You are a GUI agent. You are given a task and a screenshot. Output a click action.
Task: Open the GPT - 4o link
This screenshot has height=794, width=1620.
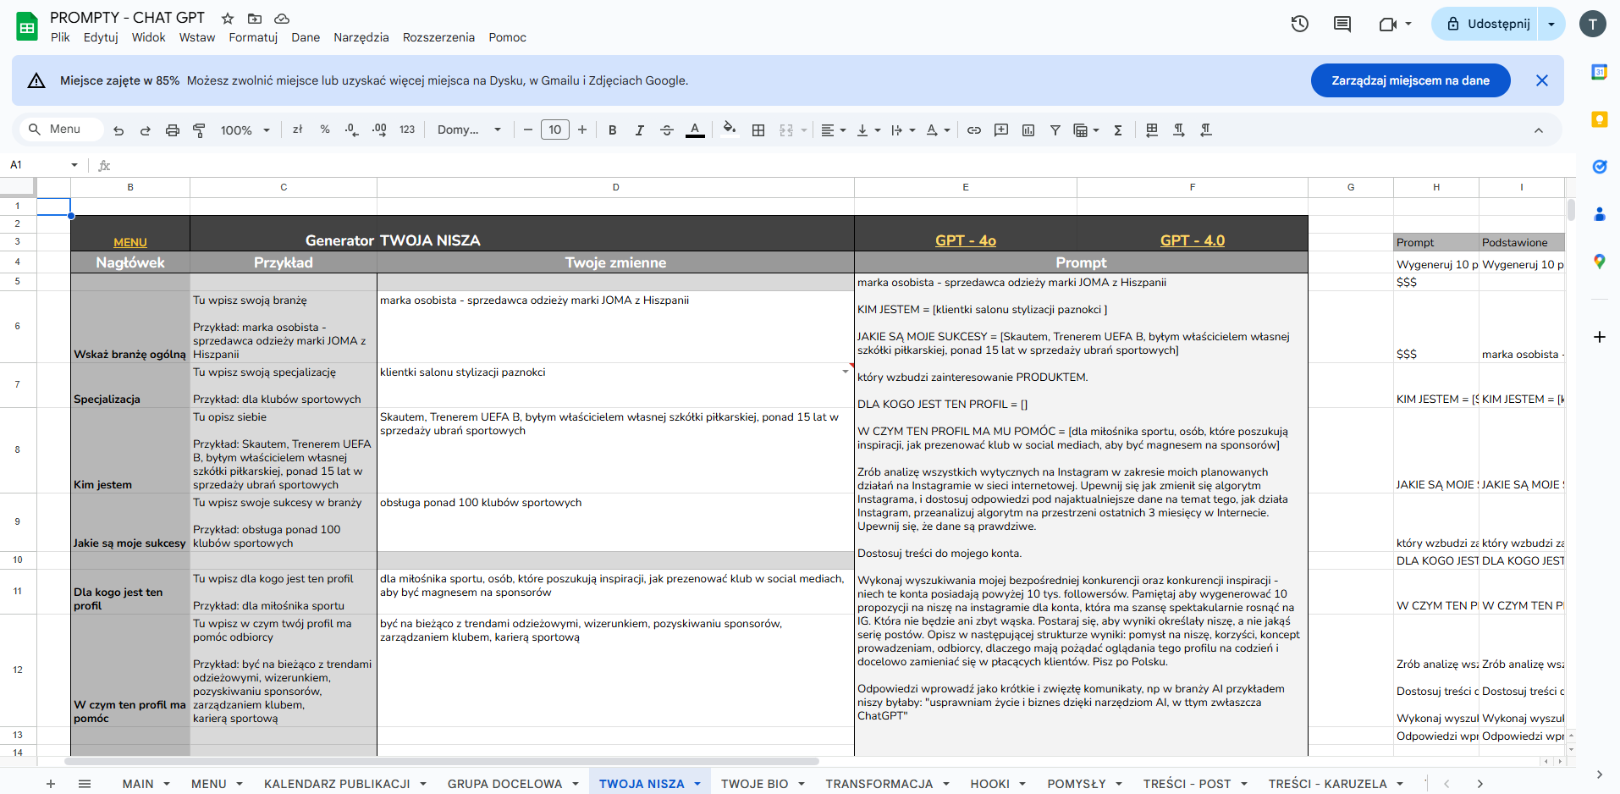[x=965, y=240]
